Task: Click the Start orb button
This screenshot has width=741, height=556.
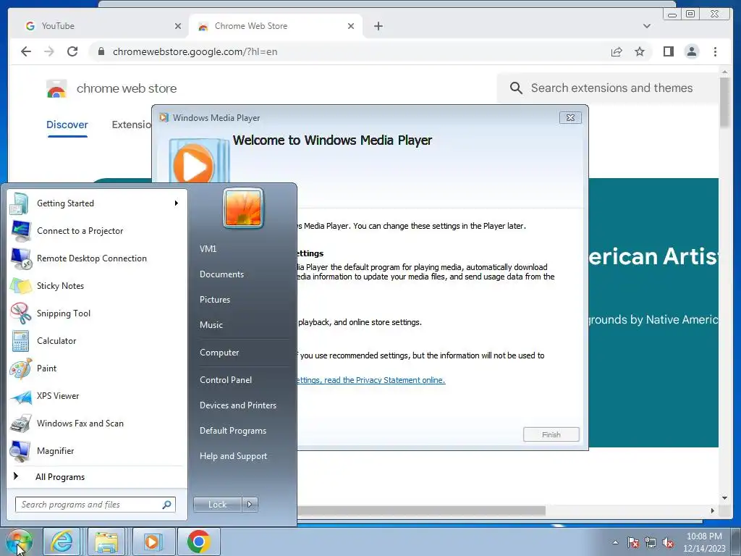Action: click(19, 542)
